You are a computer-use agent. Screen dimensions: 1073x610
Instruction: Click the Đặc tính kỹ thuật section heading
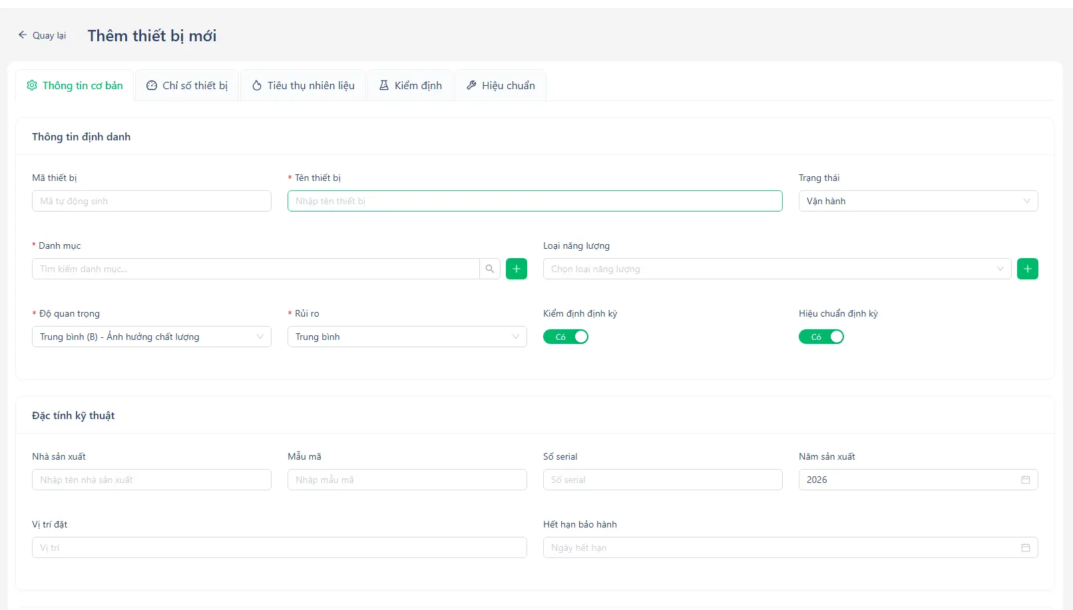73,415
